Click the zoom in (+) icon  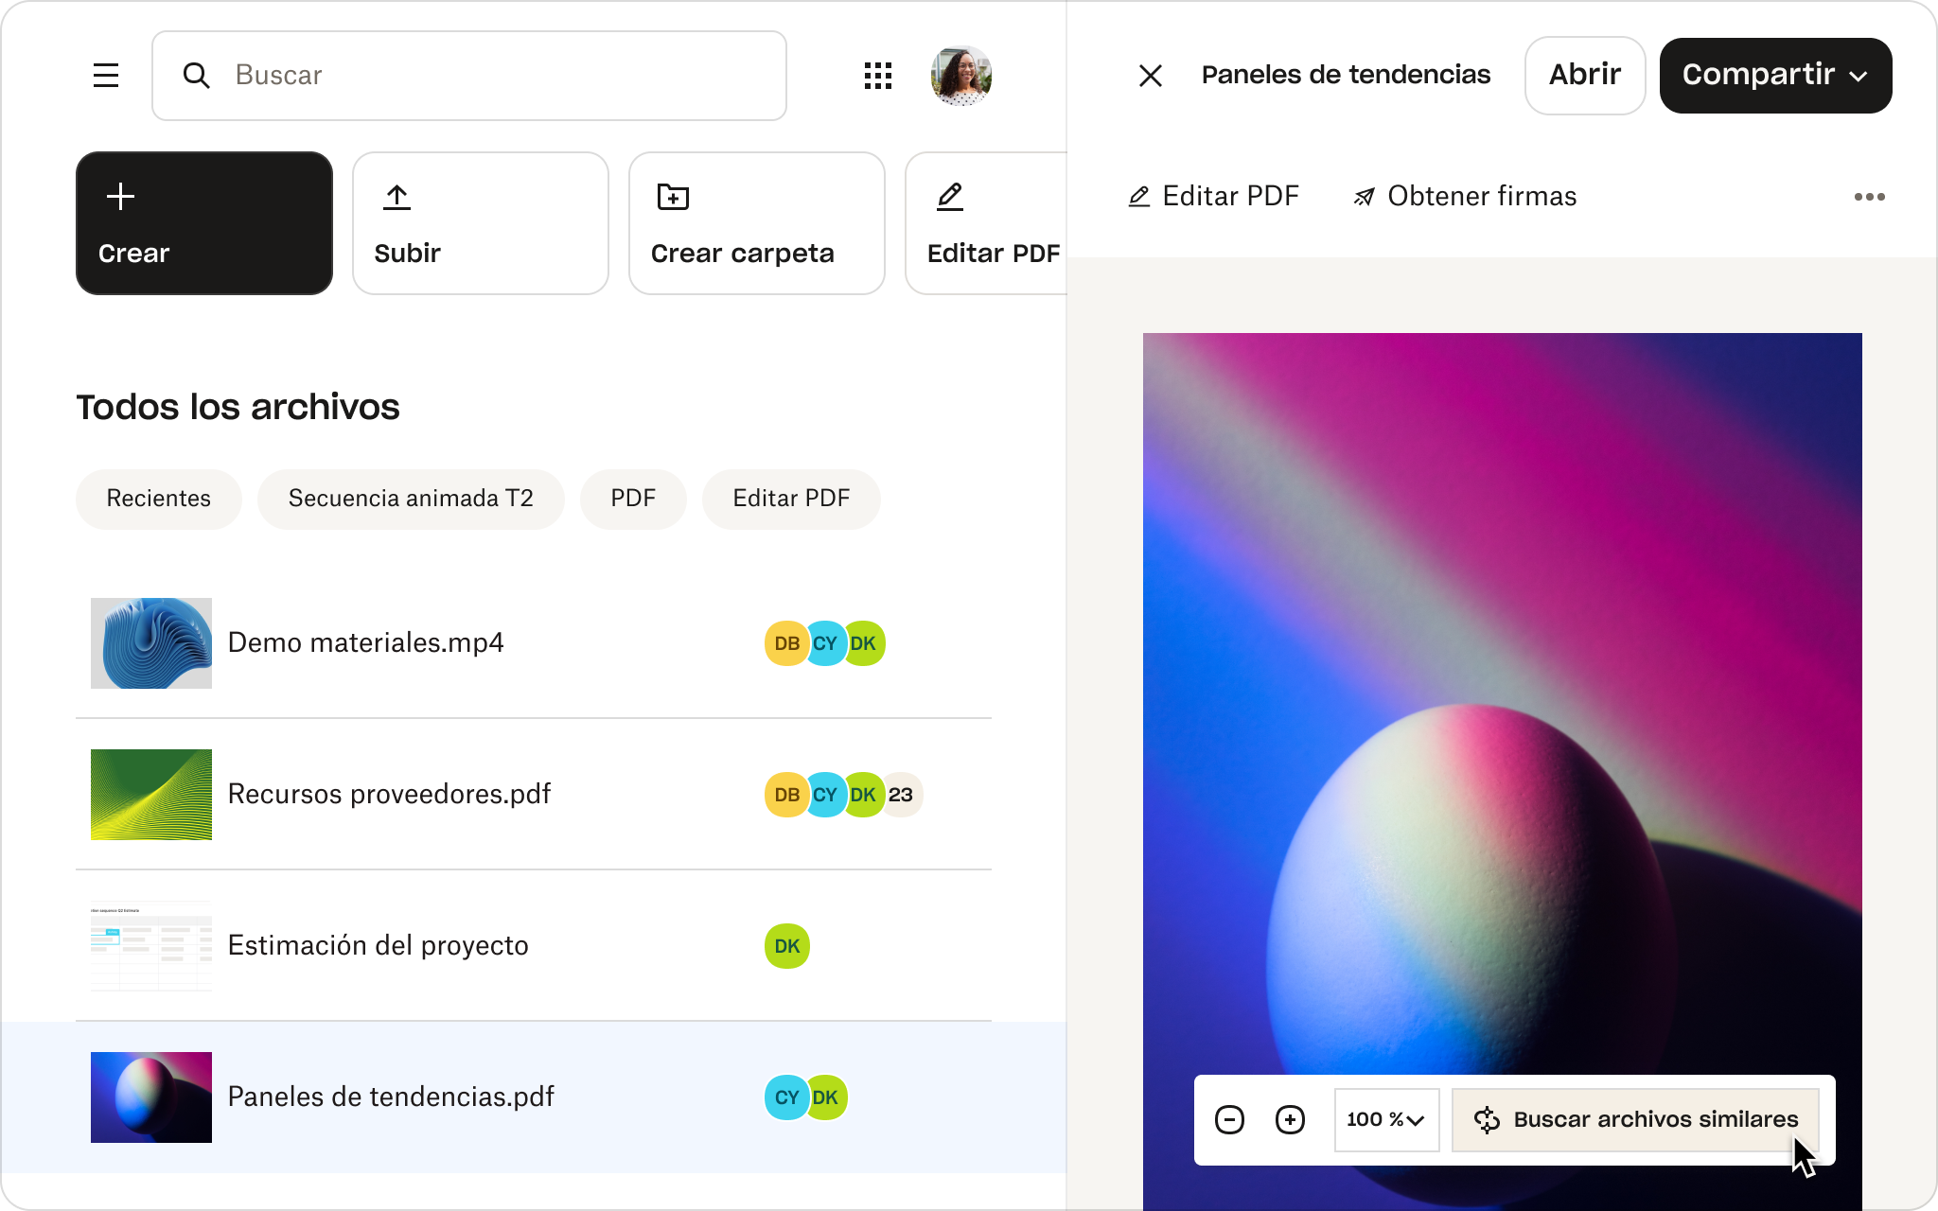pos(1289,1119)
